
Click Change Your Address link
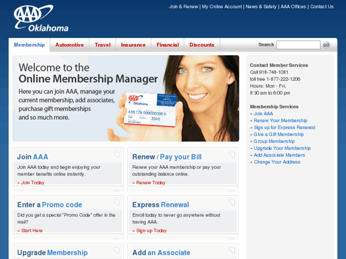click(277, 162)
